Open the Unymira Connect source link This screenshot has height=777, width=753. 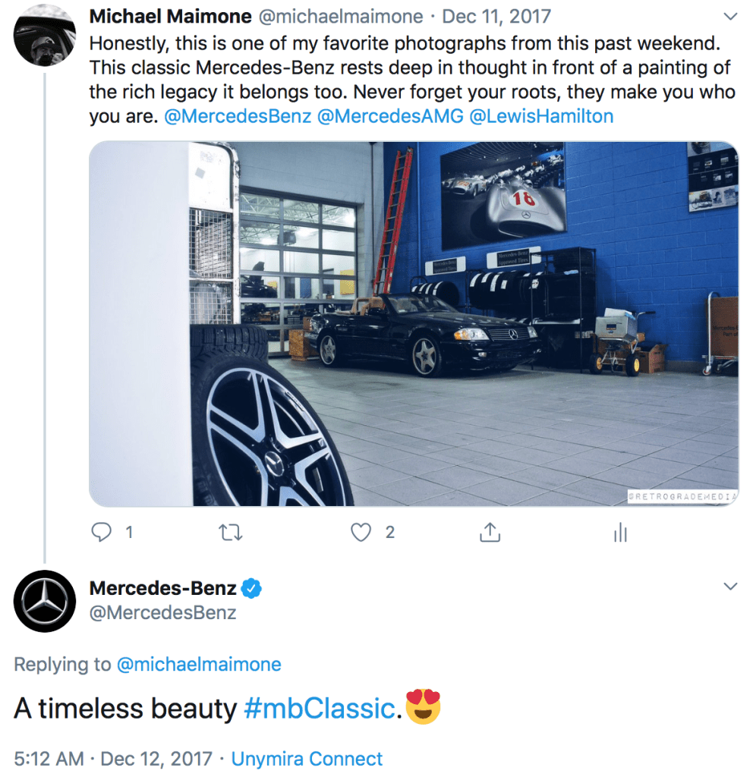[307, 759]
